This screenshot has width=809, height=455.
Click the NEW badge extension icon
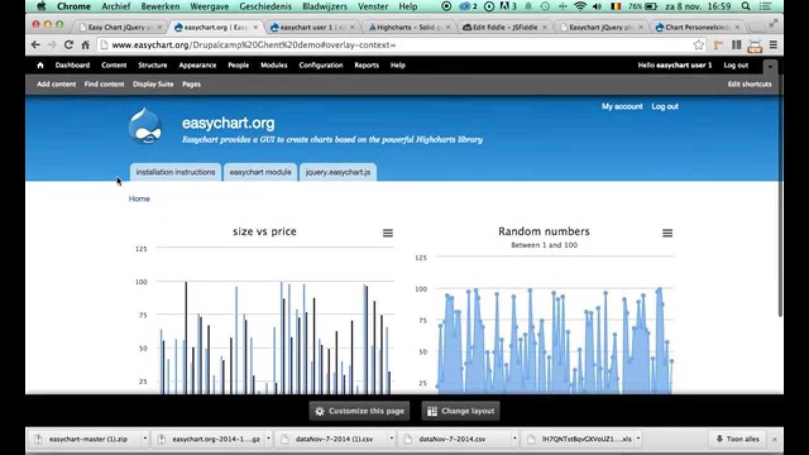[x=755, y=45]
